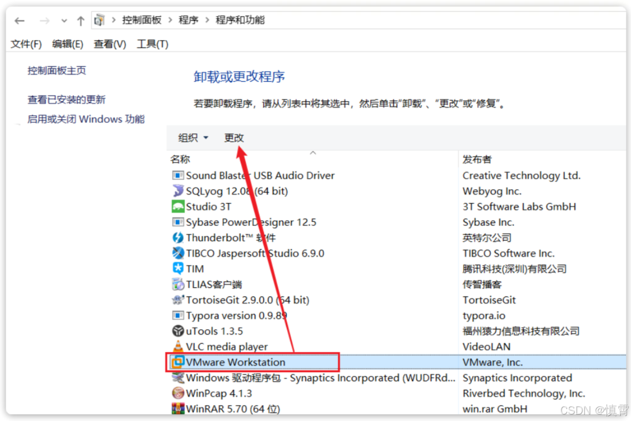631x421 pixels.
Task: Select TortoiseGit 2.9.0.0 (64 bit) row
Action: pos(396,300)
